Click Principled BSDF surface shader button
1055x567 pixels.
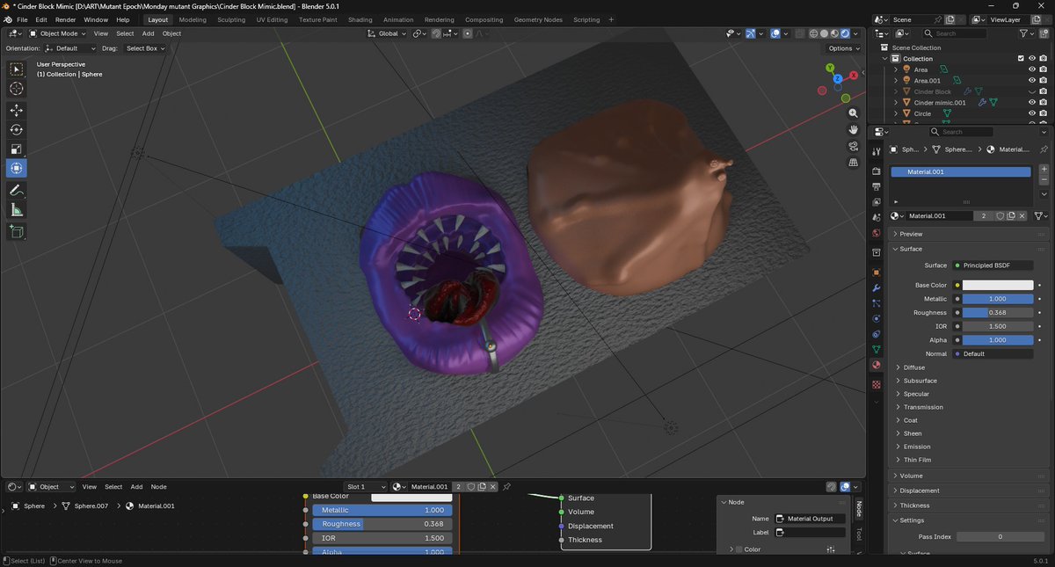(x=992, y=265)
